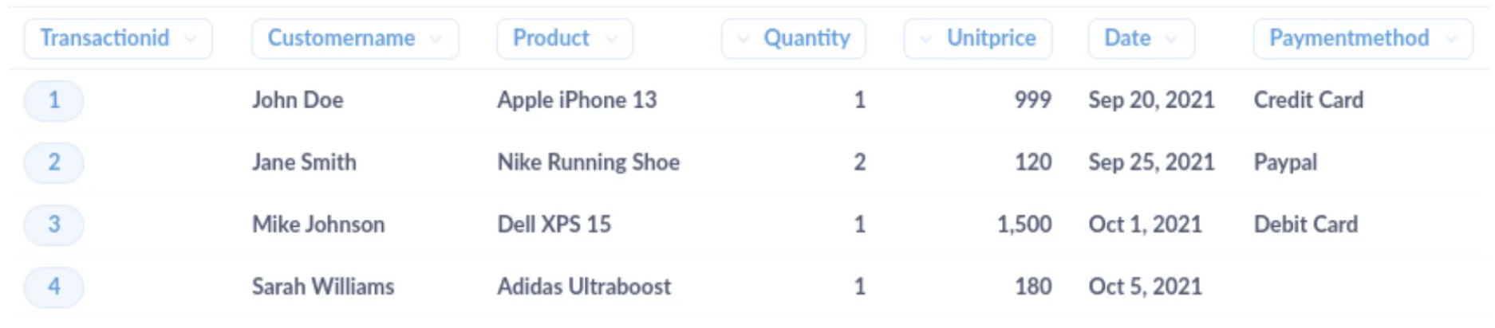Click the transaction ID 2 pill
The height and width of the screenshot is (328, 1495).
click(x=53, y=162)
